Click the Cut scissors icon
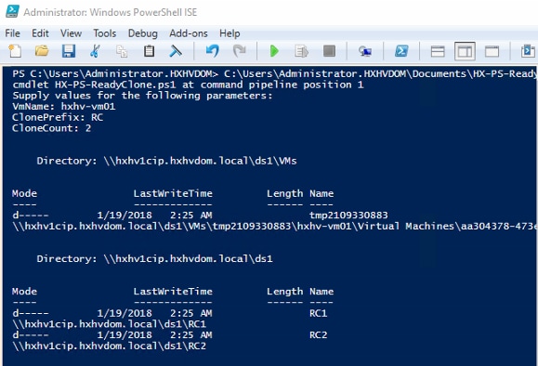538x366 pixels. pyautogui.click(x=95, y=51)
